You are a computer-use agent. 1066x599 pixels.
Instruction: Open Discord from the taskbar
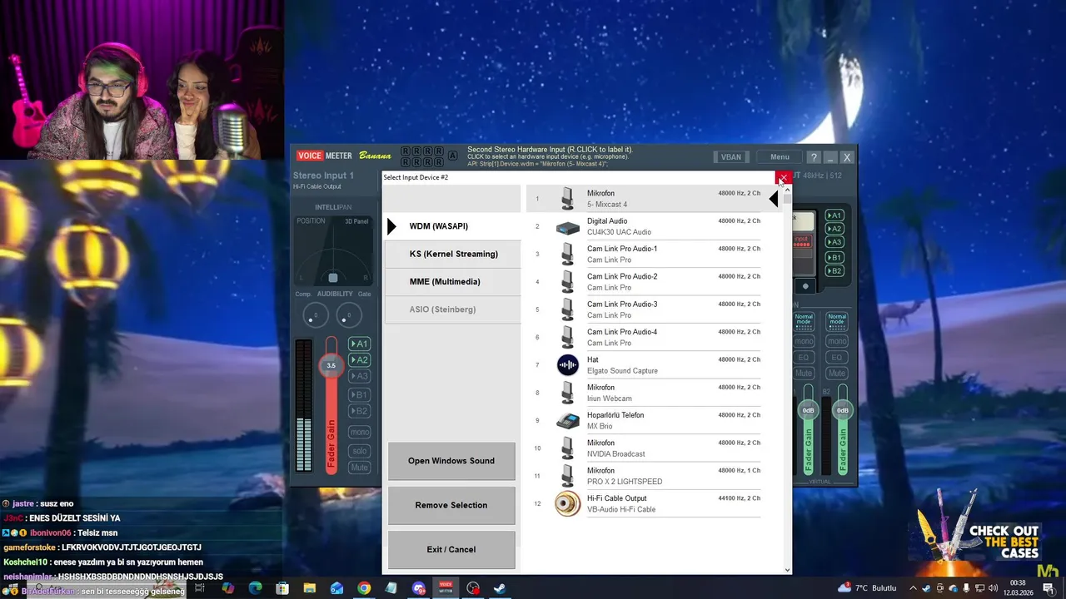pos(418,588)
